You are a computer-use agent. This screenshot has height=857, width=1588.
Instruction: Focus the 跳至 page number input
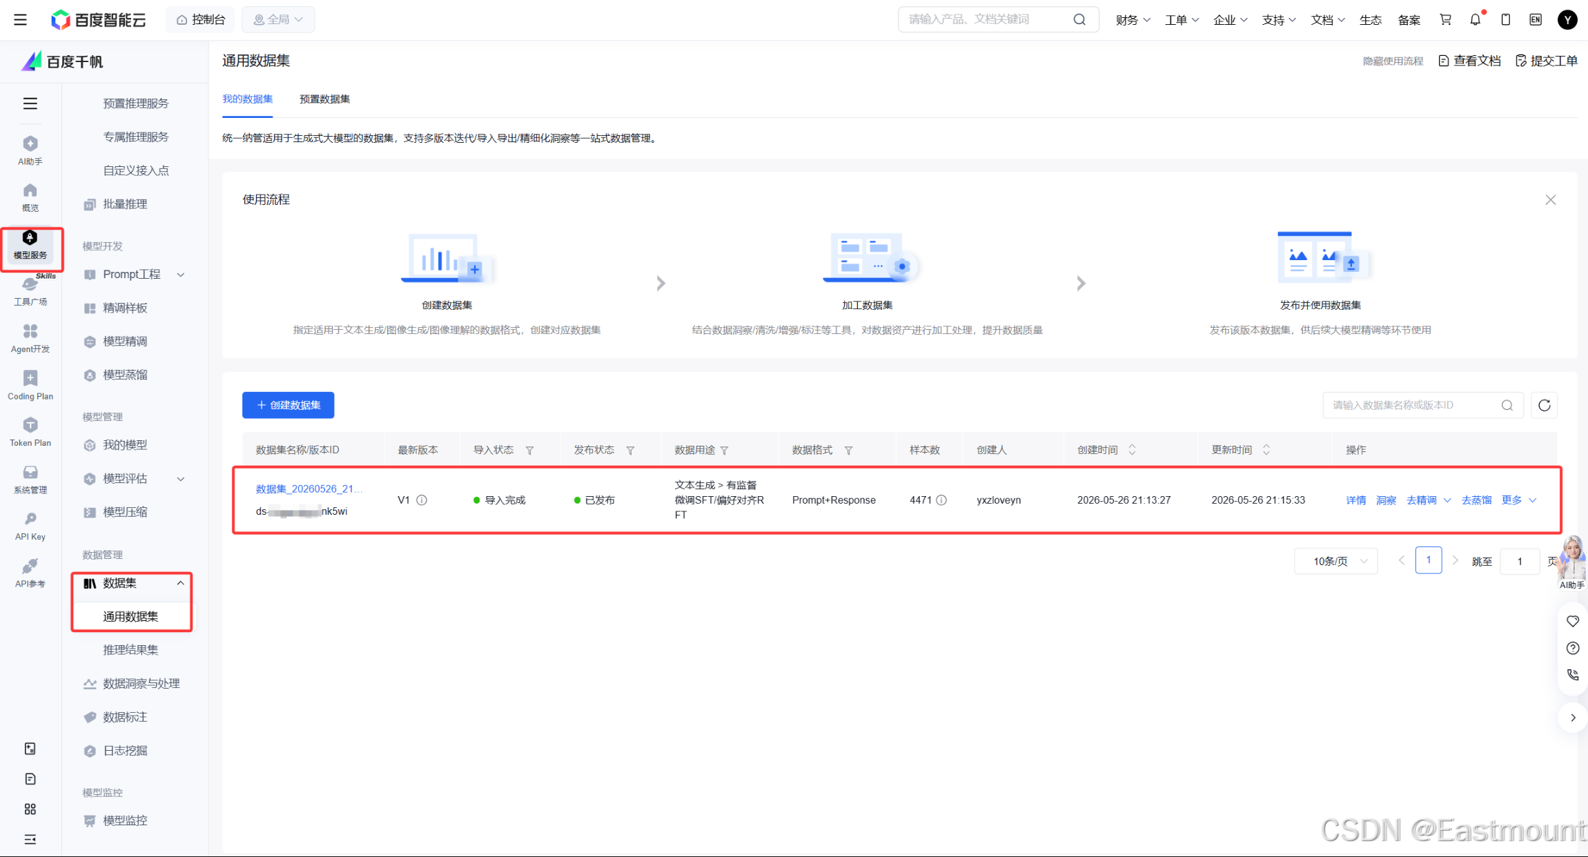point(1520,561)
